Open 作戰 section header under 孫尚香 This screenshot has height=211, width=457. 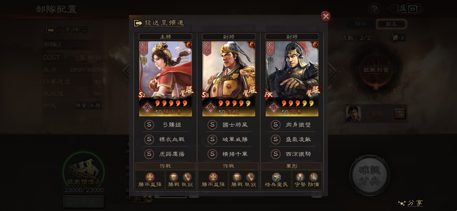165,166
